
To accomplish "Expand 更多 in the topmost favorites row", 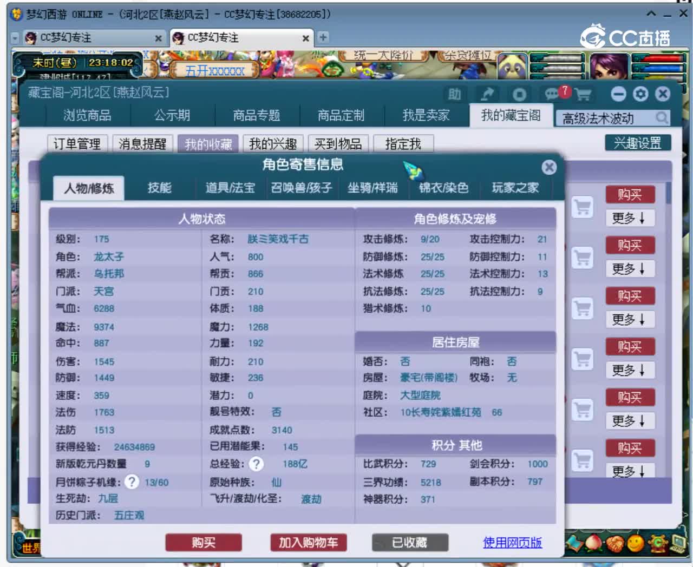I will point(629,218).
